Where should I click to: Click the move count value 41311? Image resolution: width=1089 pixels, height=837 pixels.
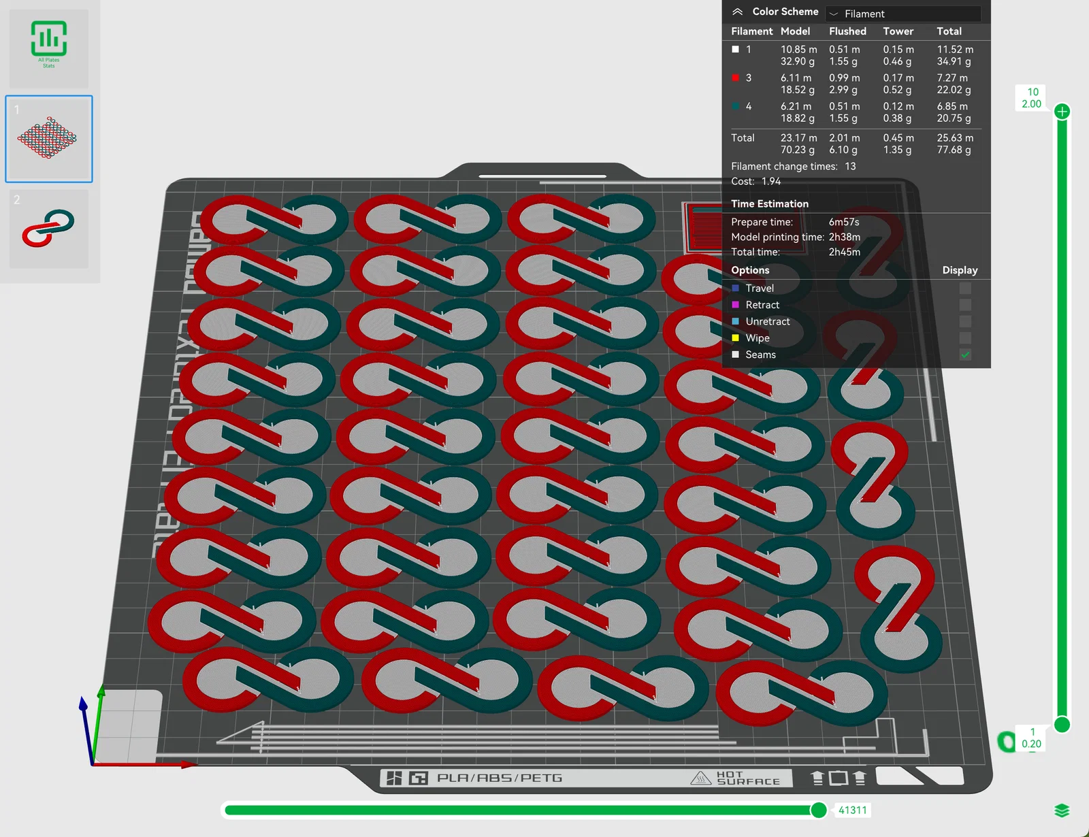[853, 810]
